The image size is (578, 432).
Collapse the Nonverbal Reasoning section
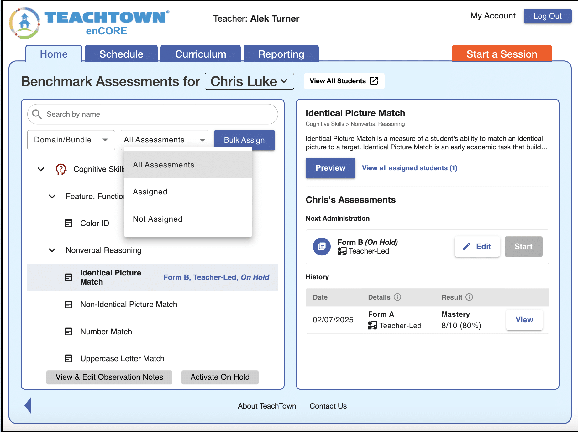pyautogui.click(x=52, y=250)
